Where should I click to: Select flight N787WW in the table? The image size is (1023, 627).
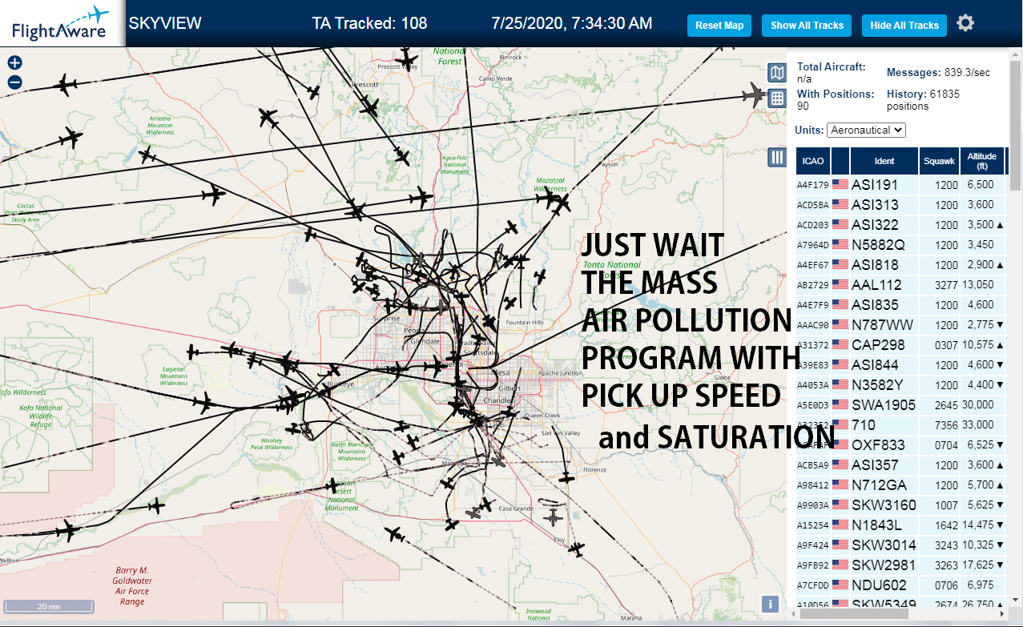(x=882, y=325)
